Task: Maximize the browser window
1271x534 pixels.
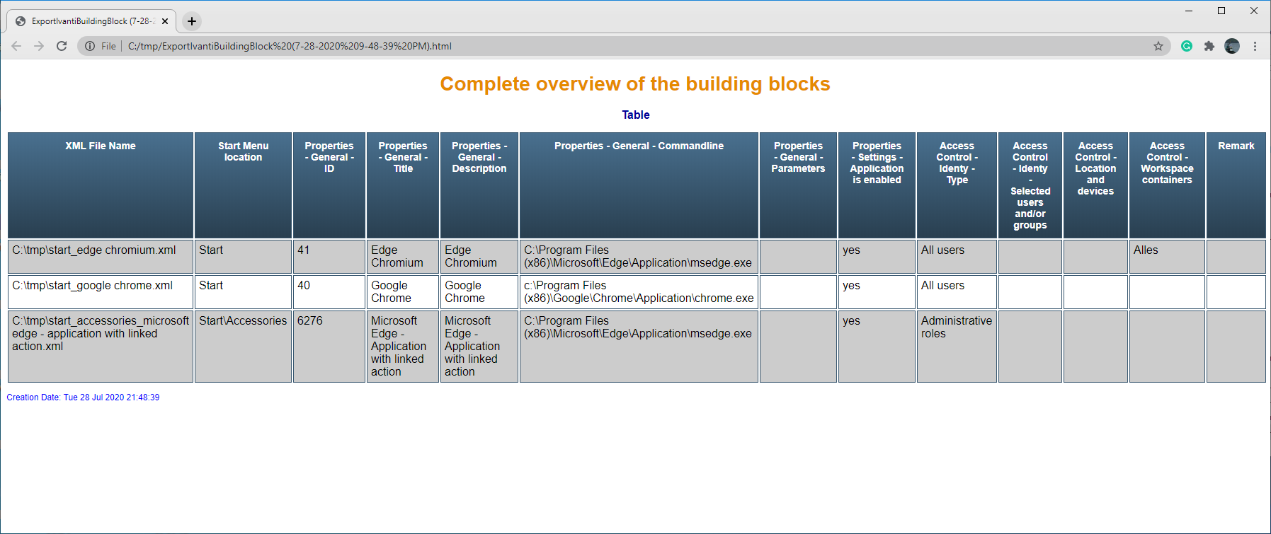Action: coord(1221,11)
